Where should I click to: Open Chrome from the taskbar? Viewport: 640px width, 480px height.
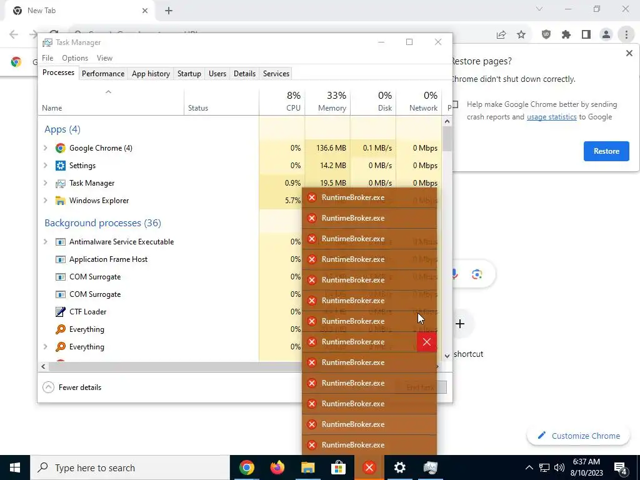(x=246, y=467)
